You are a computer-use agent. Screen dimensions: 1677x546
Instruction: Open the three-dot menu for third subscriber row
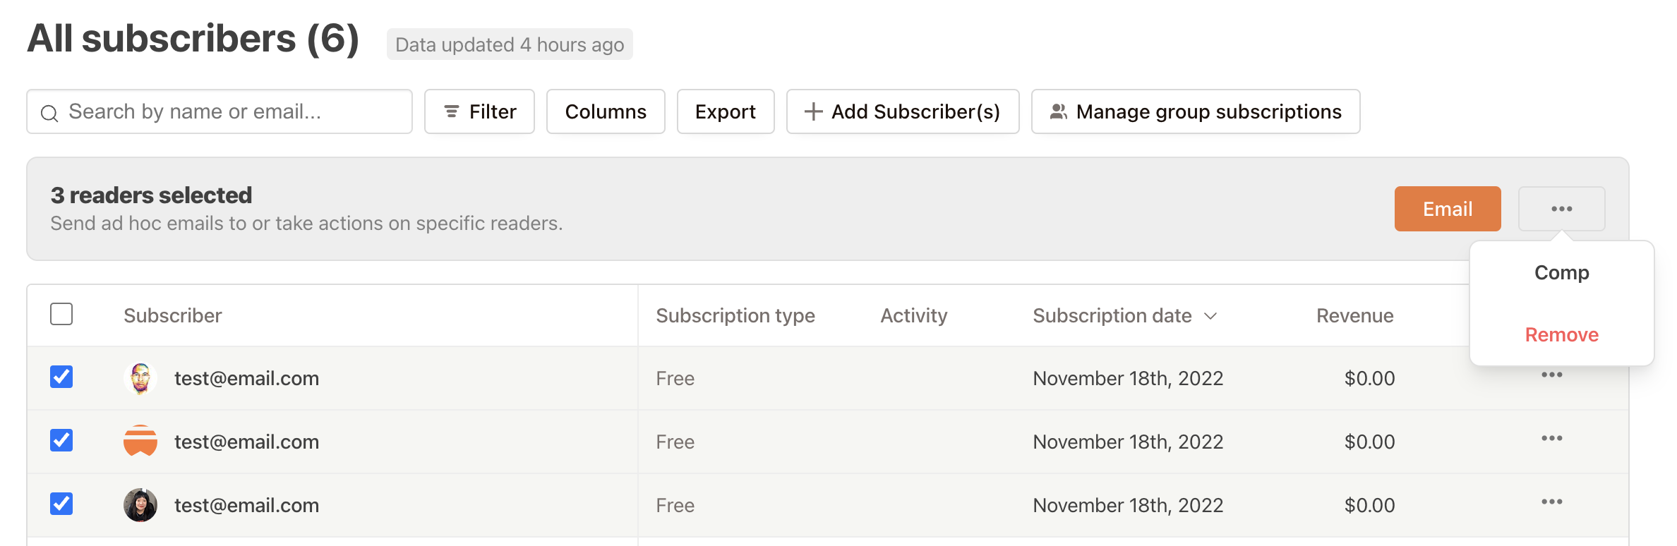click(1551, 502)
